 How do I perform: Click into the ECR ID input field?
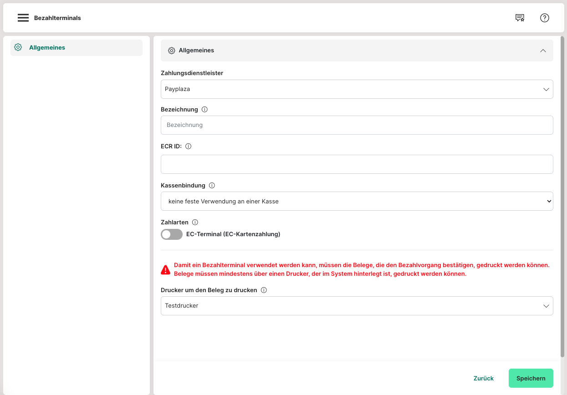pyautogui.click(x=357, y=164)
